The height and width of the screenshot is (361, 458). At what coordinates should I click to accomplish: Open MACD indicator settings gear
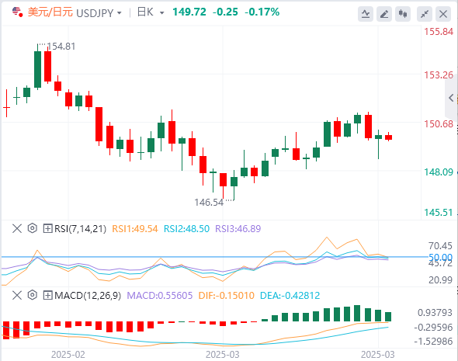point(33,295)
